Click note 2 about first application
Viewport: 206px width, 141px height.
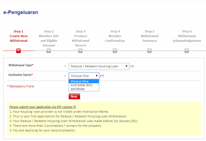68,116
